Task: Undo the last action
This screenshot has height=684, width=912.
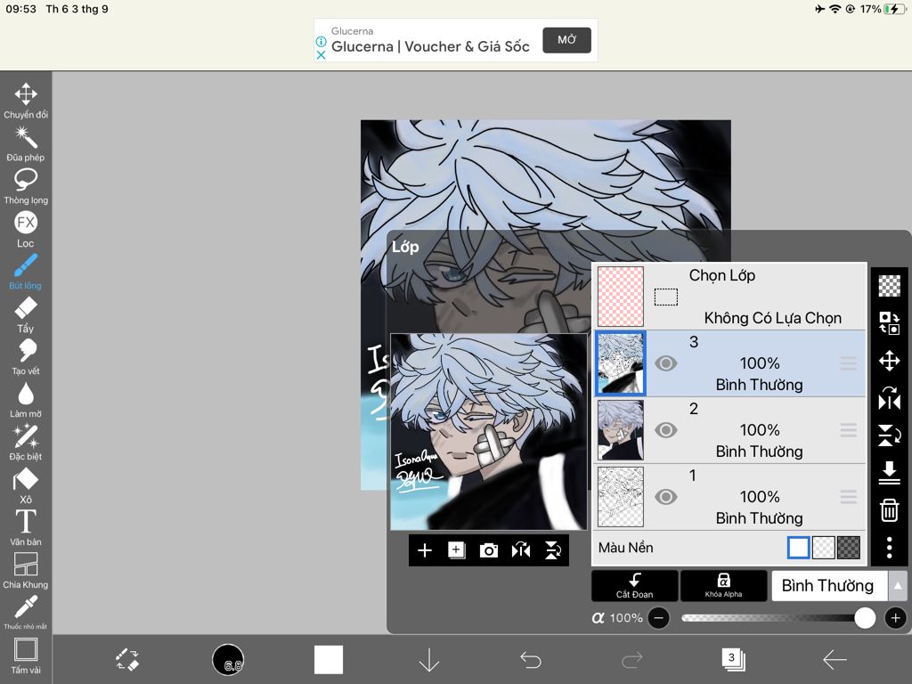Action: coord(531,660)
